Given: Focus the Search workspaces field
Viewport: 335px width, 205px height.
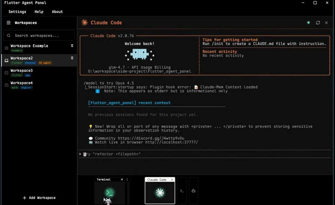Looking at the screenshot, I should [x=39, y=36].
